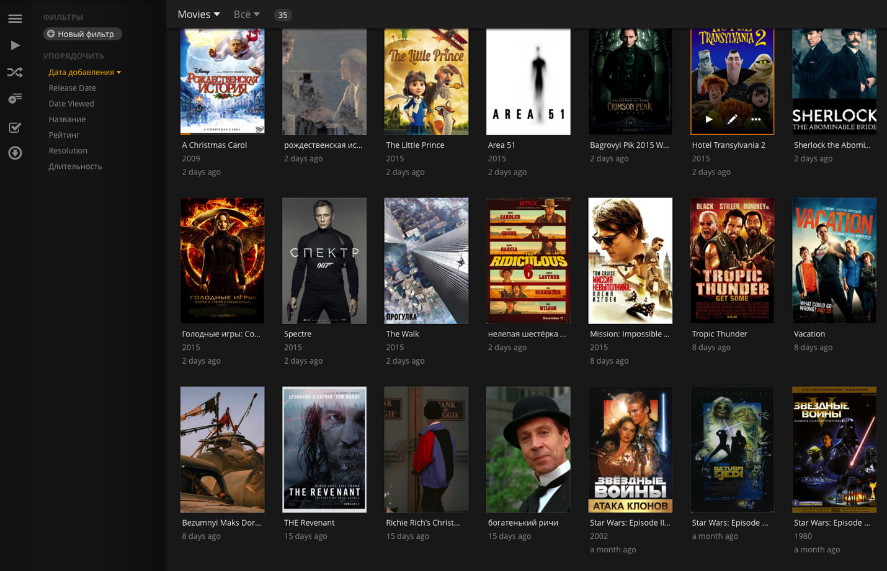Open more options on Hotel Transylvania 2
The width and height of the screenshot is (887, 571).
pos(756,119)
